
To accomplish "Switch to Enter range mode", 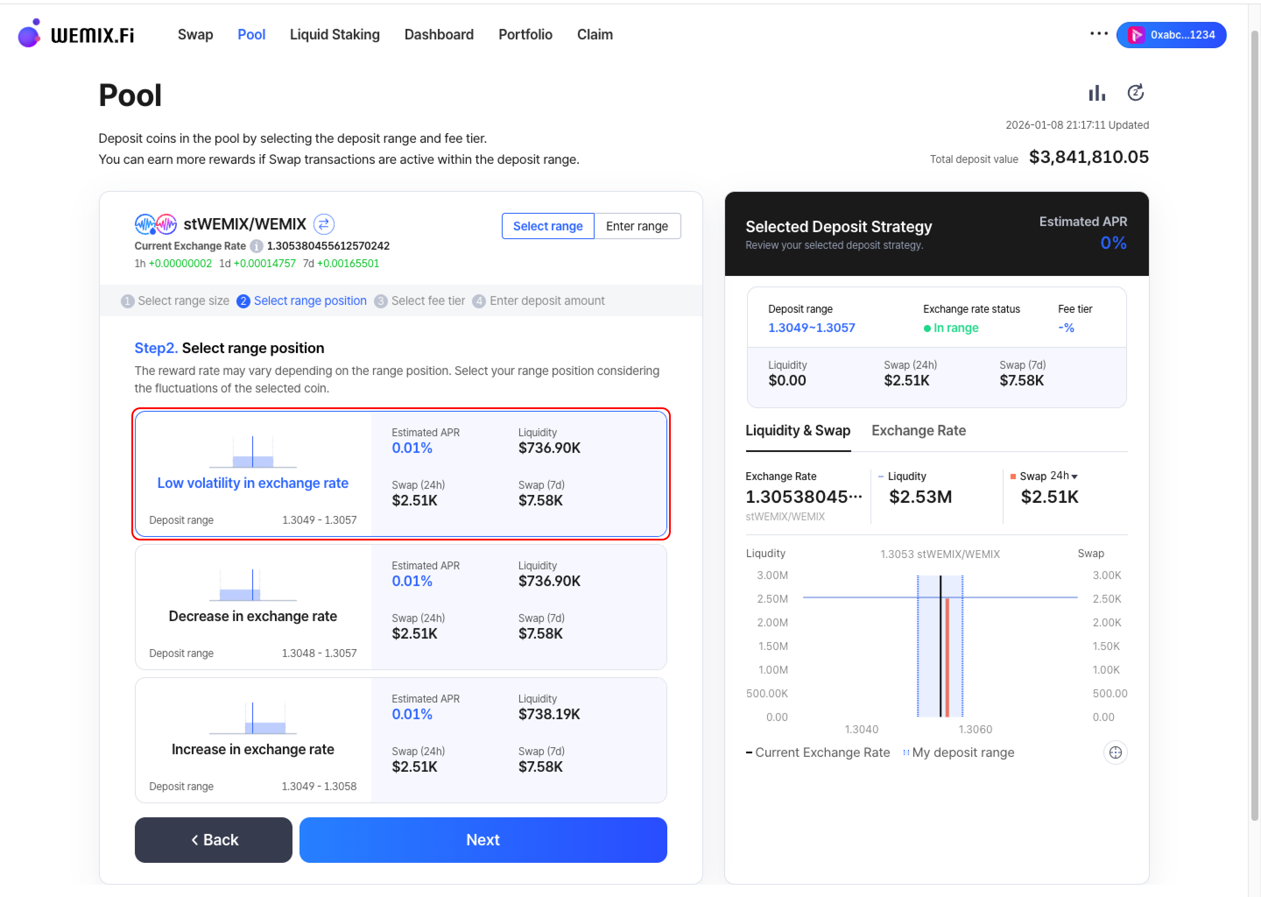I will 637,226.
